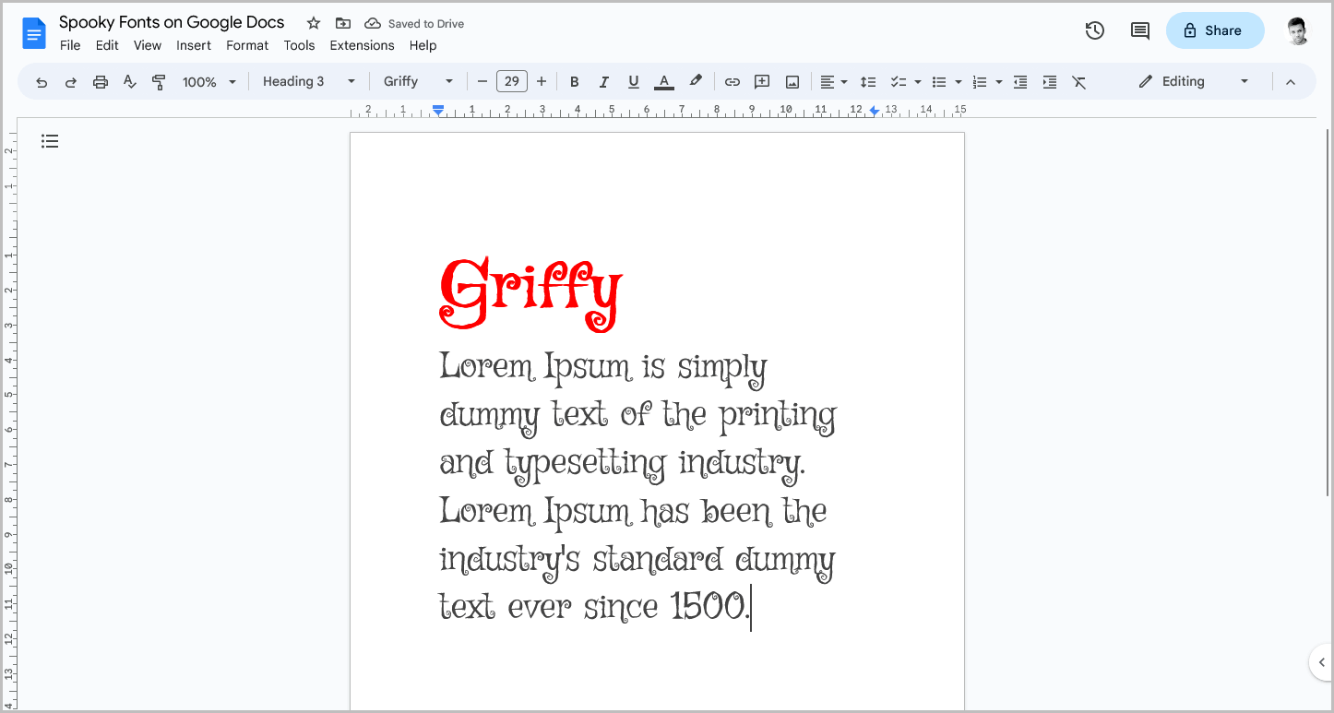Open the print dialog
The height and width of the screenshot is (713, 1334).
pos(100,81)
